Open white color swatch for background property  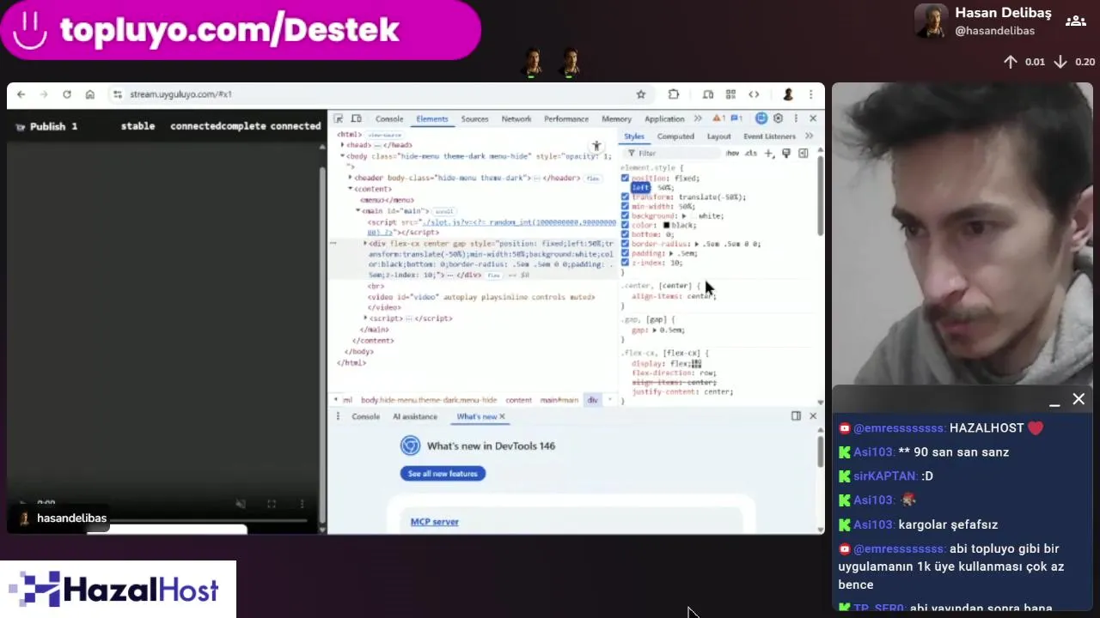(x=694, y=216)
